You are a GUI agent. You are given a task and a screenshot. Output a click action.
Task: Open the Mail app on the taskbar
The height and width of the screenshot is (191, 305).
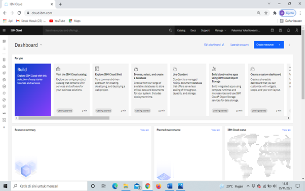(137, 186)
